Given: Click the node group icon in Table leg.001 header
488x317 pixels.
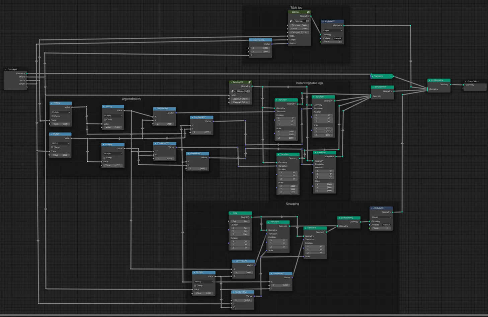Looking at the screenshot, I should (249, 82).
